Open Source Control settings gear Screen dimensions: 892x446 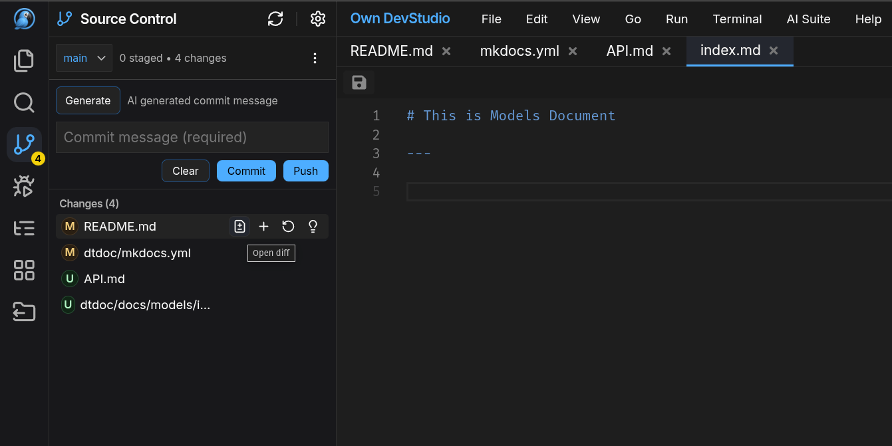(317, 19)
